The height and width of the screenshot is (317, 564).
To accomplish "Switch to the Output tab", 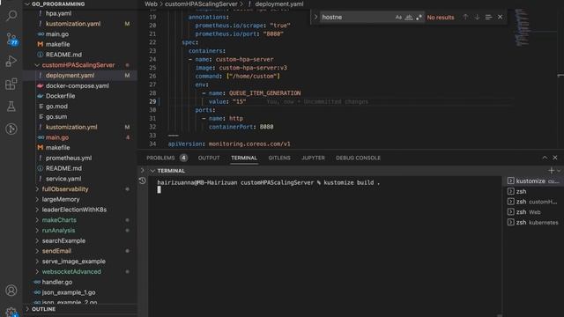I will tap(209, 158).
